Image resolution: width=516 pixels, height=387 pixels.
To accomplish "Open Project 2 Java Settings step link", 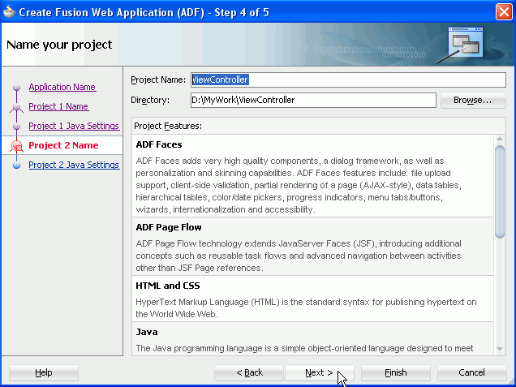I will point(74,165).
